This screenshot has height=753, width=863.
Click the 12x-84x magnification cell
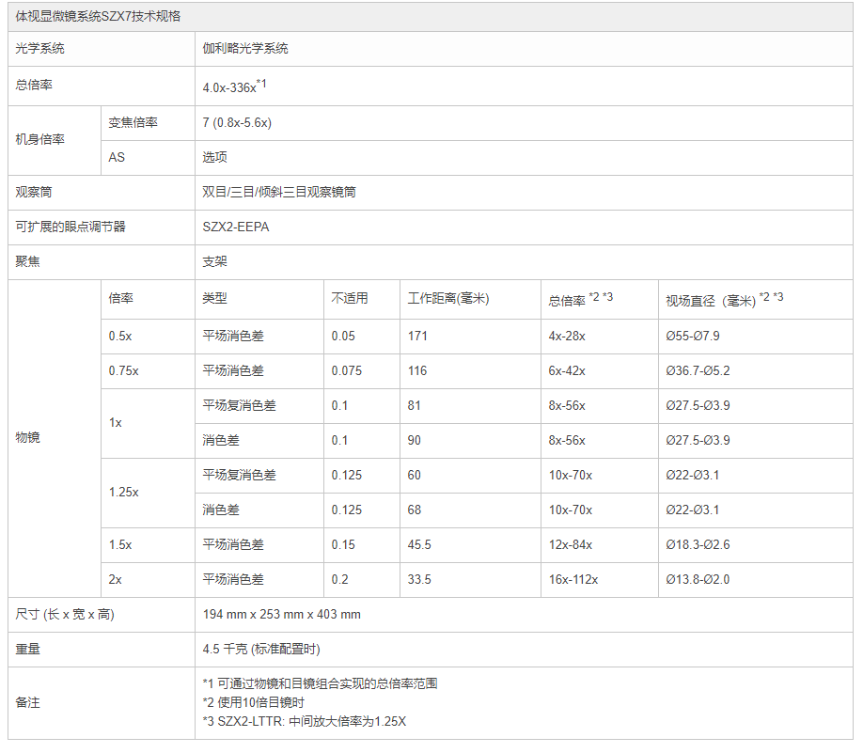tap(571, 545)
